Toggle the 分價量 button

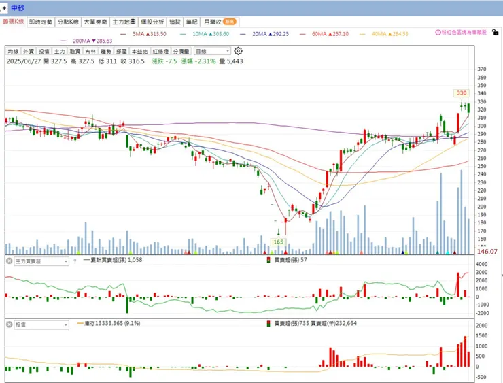181,52
